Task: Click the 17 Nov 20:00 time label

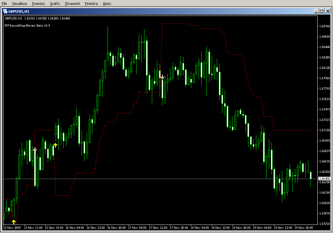Action: [179, 228]
